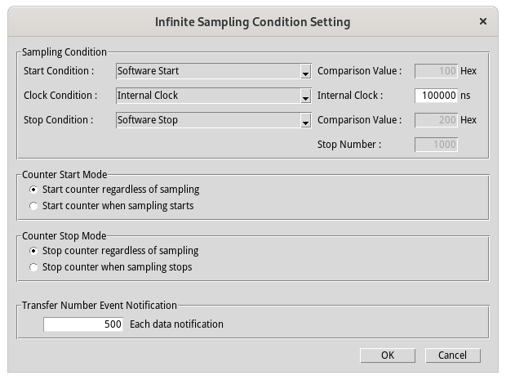The height and width of the screenshot is (380, 506).
Task: Click the Stop Number label
Action: point(348,145)
